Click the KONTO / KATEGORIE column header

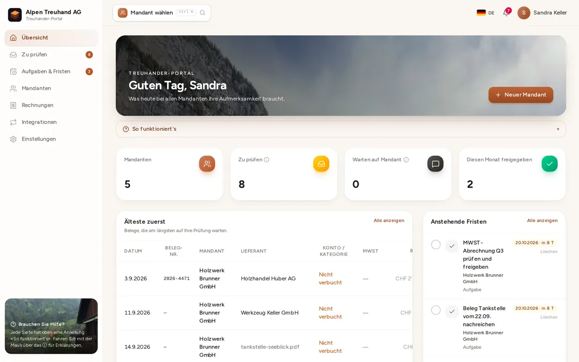[x=333, y=251]
